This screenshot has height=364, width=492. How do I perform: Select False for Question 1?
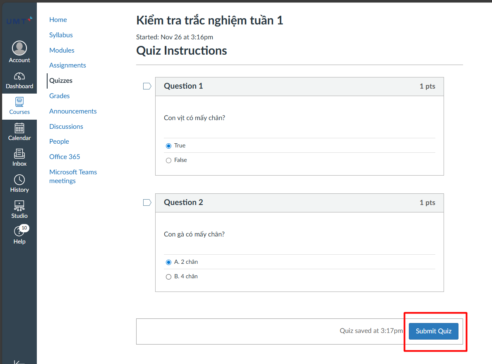coord(168,160)
